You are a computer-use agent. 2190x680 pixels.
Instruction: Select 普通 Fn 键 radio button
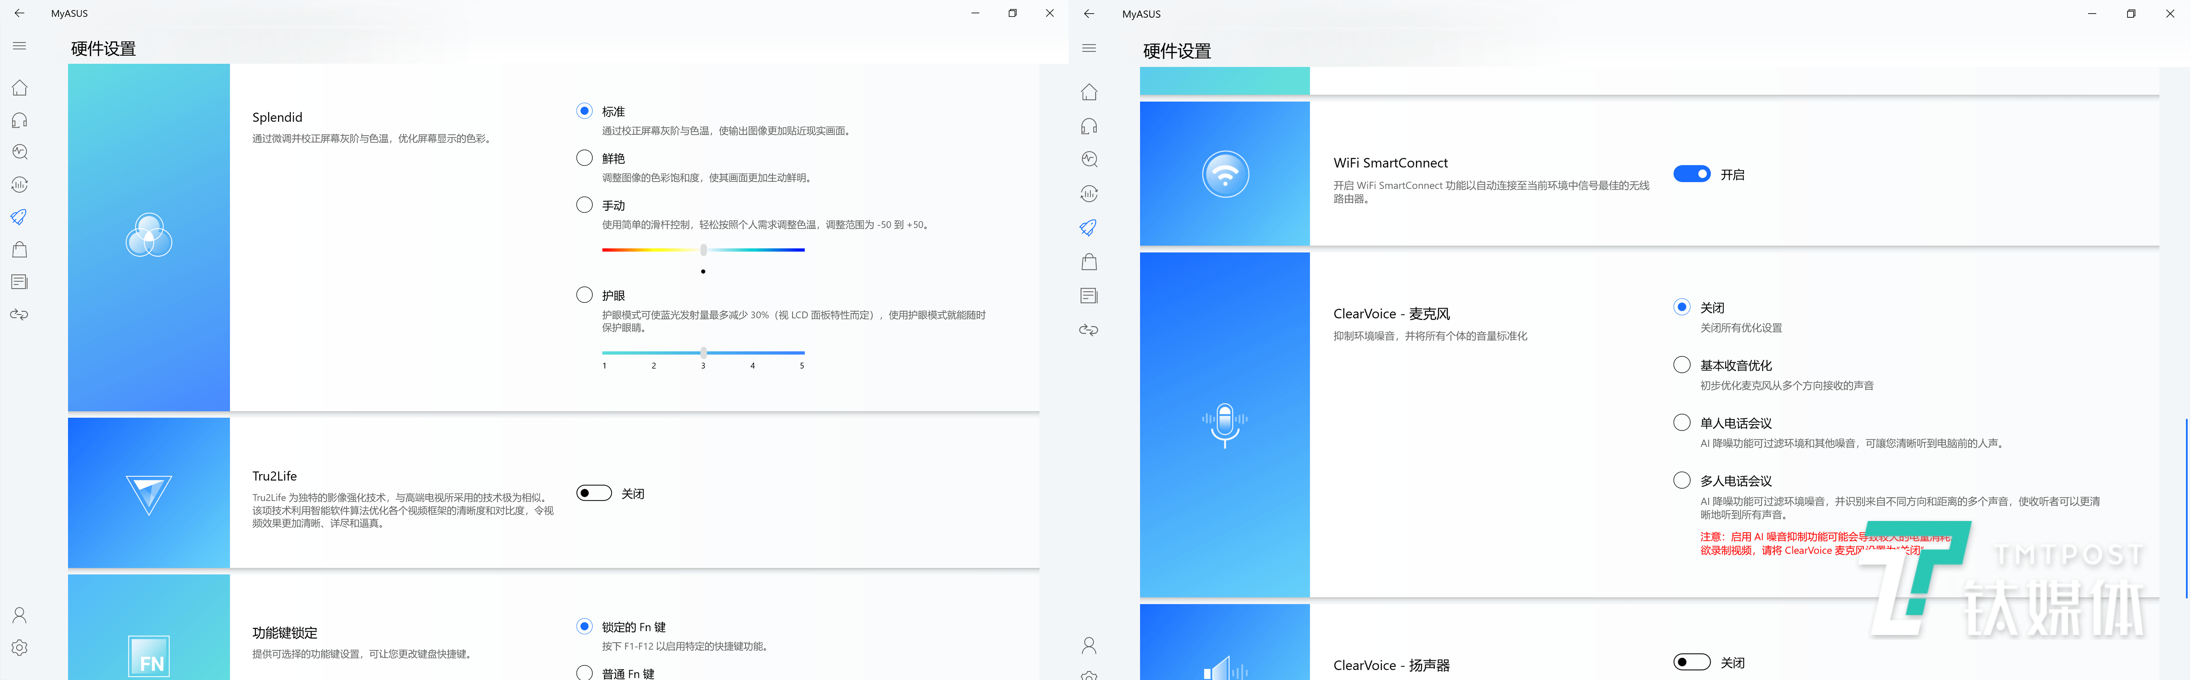coord(584,672)
